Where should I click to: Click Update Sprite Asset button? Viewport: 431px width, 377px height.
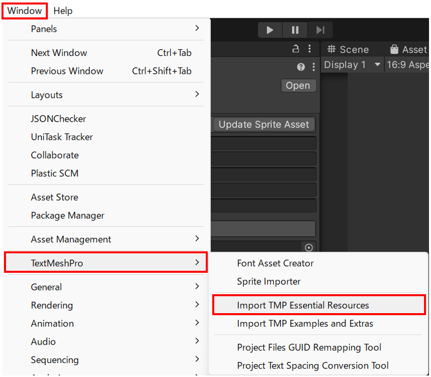264,124
